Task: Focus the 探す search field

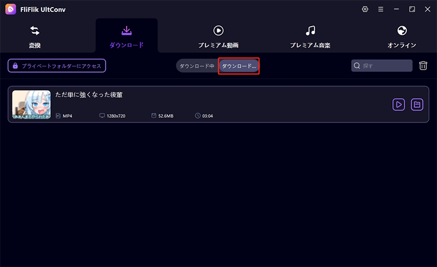Action: point(386,66)
